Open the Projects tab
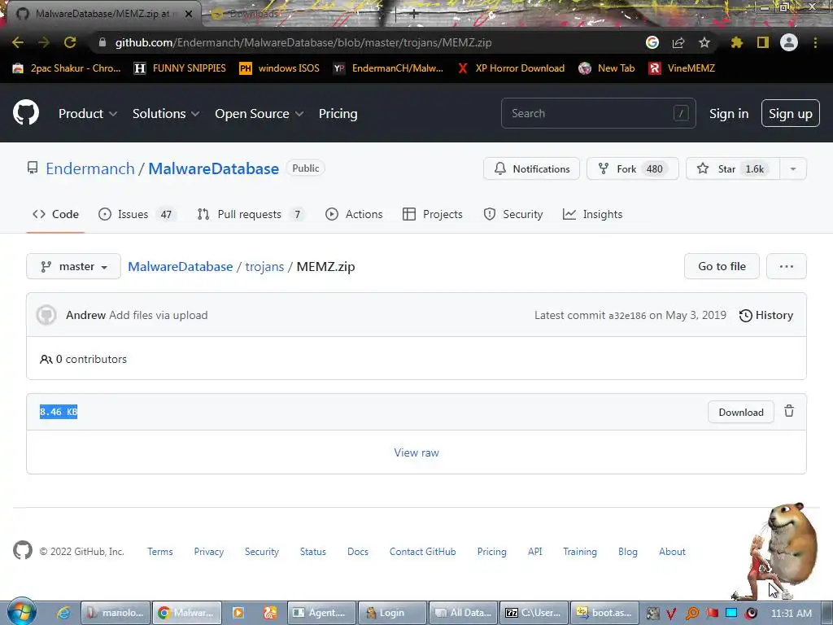The width and height of the screenshot is (833, 625). point(433,214)
